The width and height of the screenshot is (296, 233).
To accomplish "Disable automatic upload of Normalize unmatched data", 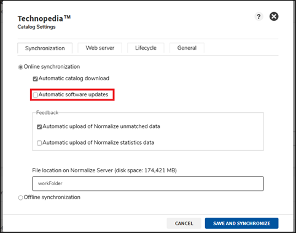I will 39,127.
